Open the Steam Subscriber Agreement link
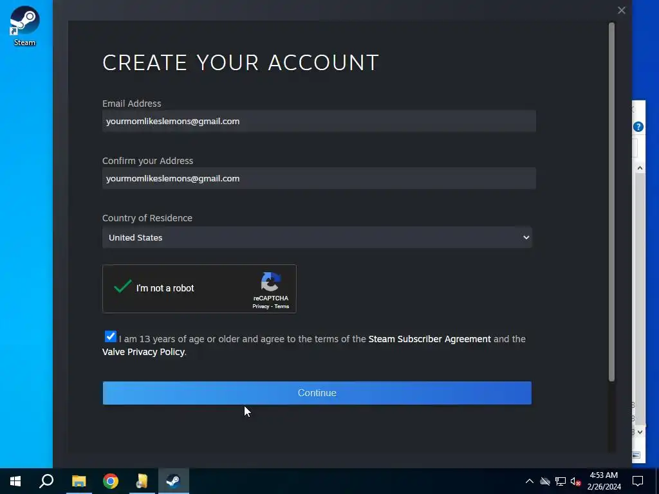 click(429, 339)
